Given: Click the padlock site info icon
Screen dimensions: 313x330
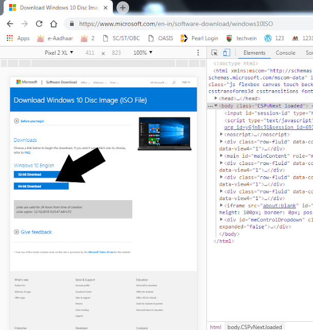Looking at the screenshot, I should [x=72, y=24].
